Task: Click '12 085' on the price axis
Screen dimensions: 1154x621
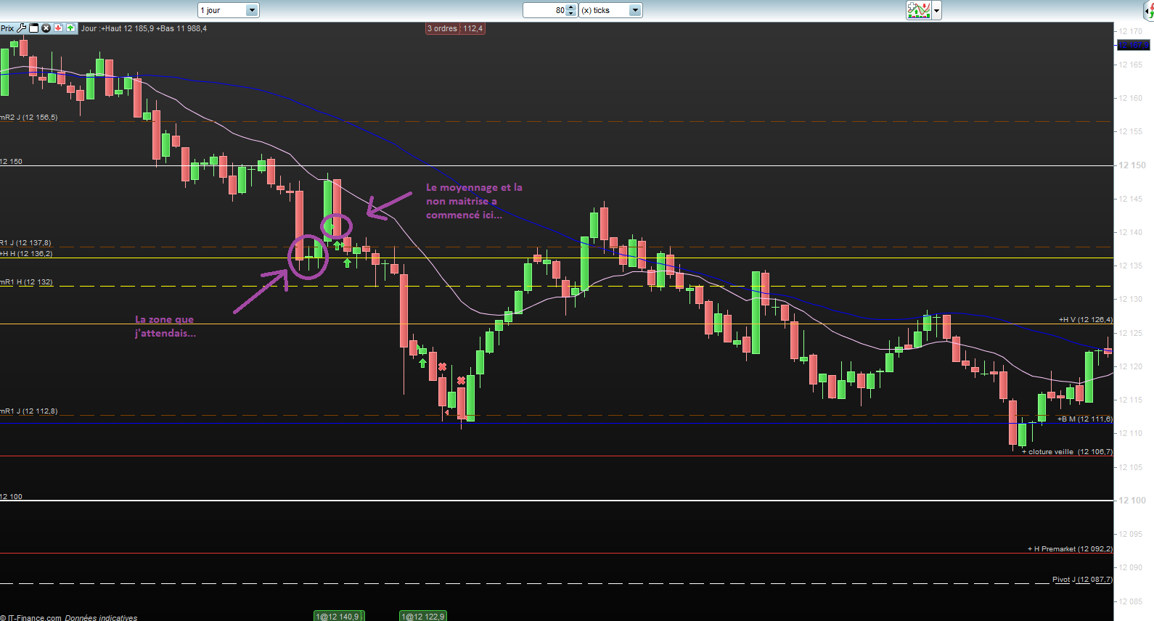Action: click(x=1131, y=601)
